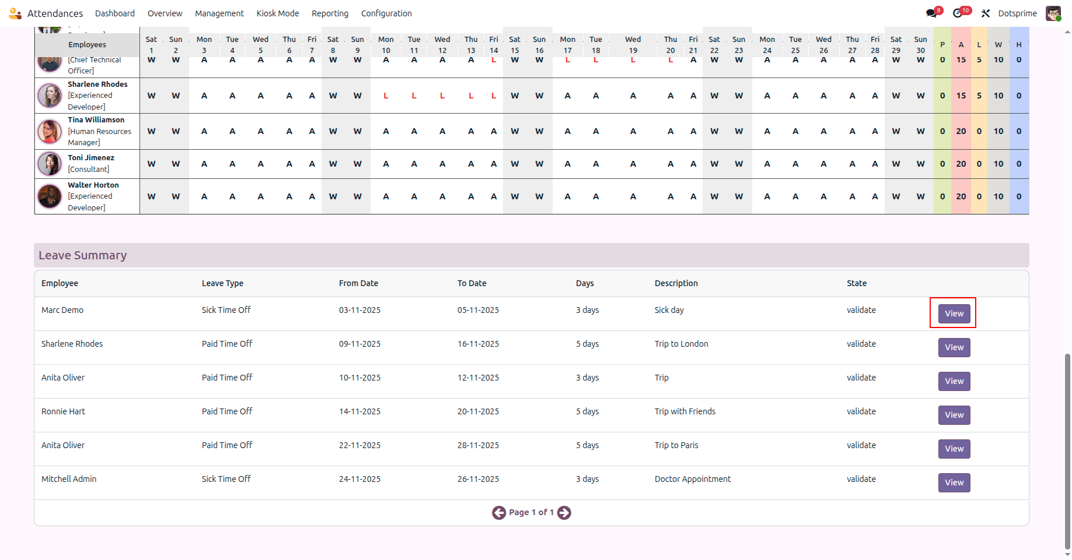Switch to Kiosk Mode
The image size is (1072, 560).
(x=278, y=13)
